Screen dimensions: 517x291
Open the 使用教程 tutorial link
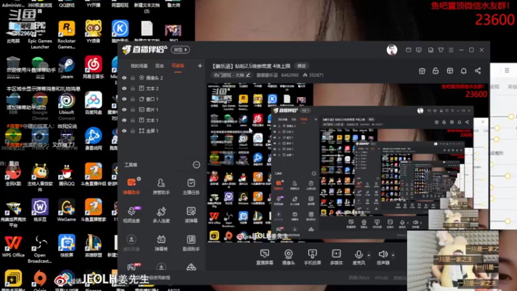(159, 278)
